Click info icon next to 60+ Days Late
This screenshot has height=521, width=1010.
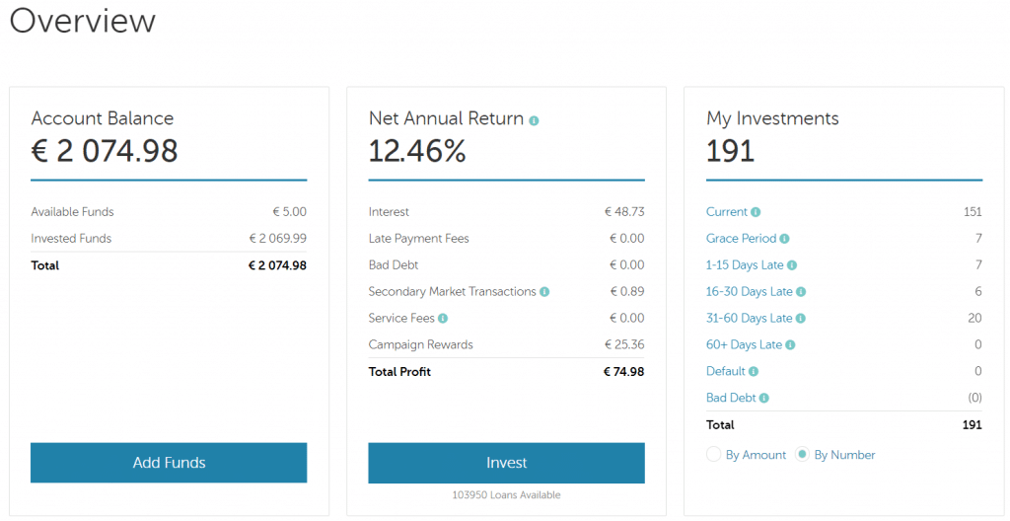[x=791, y=345]
